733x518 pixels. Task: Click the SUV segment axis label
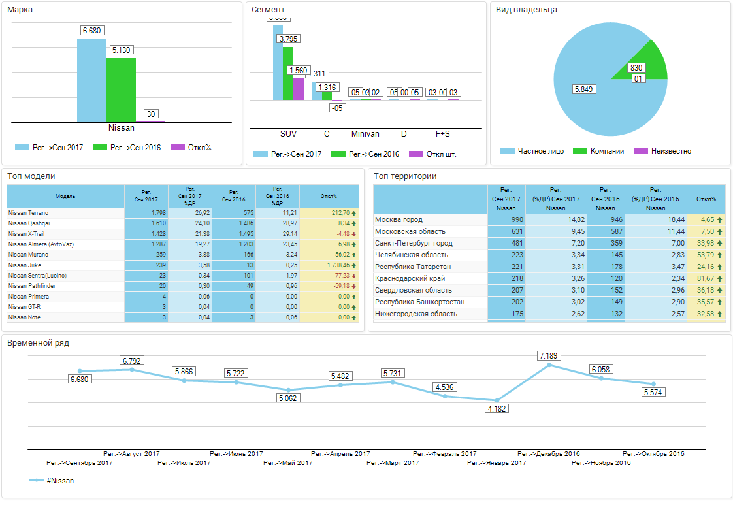click(x=289, y=134)
